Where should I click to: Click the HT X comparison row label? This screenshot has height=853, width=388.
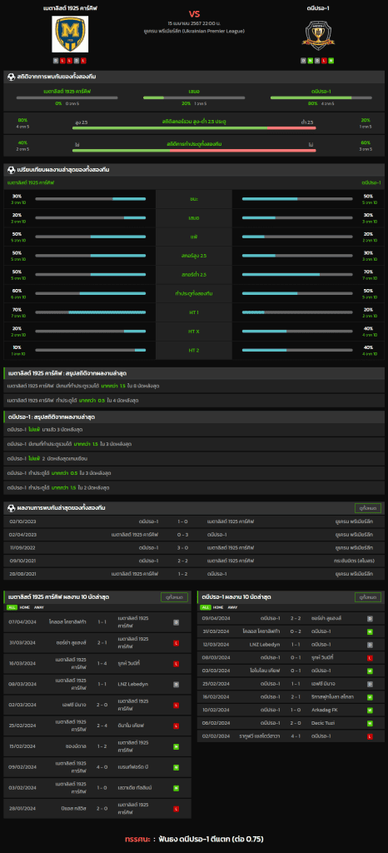(x=194, y=332)
